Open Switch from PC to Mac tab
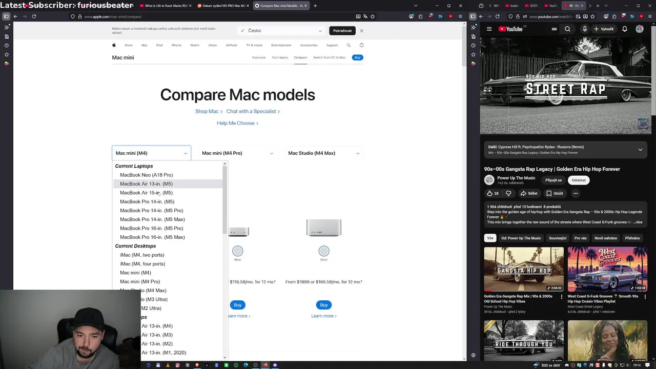Screen dimensions: 656x369 pyautogui.click(x=330, y=57)
